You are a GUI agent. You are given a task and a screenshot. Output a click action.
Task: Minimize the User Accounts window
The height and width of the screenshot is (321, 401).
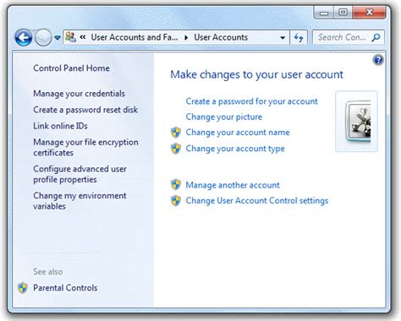pyautogui.click(x=324, y=13)
